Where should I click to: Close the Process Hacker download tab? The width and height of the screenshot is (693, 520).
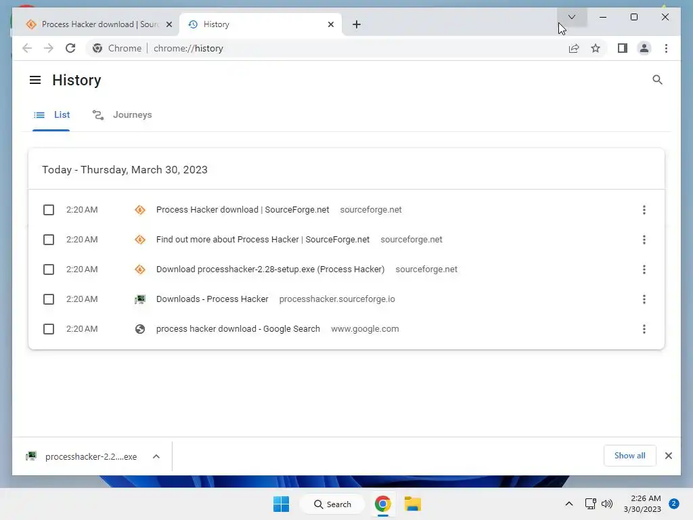(169, 24)
